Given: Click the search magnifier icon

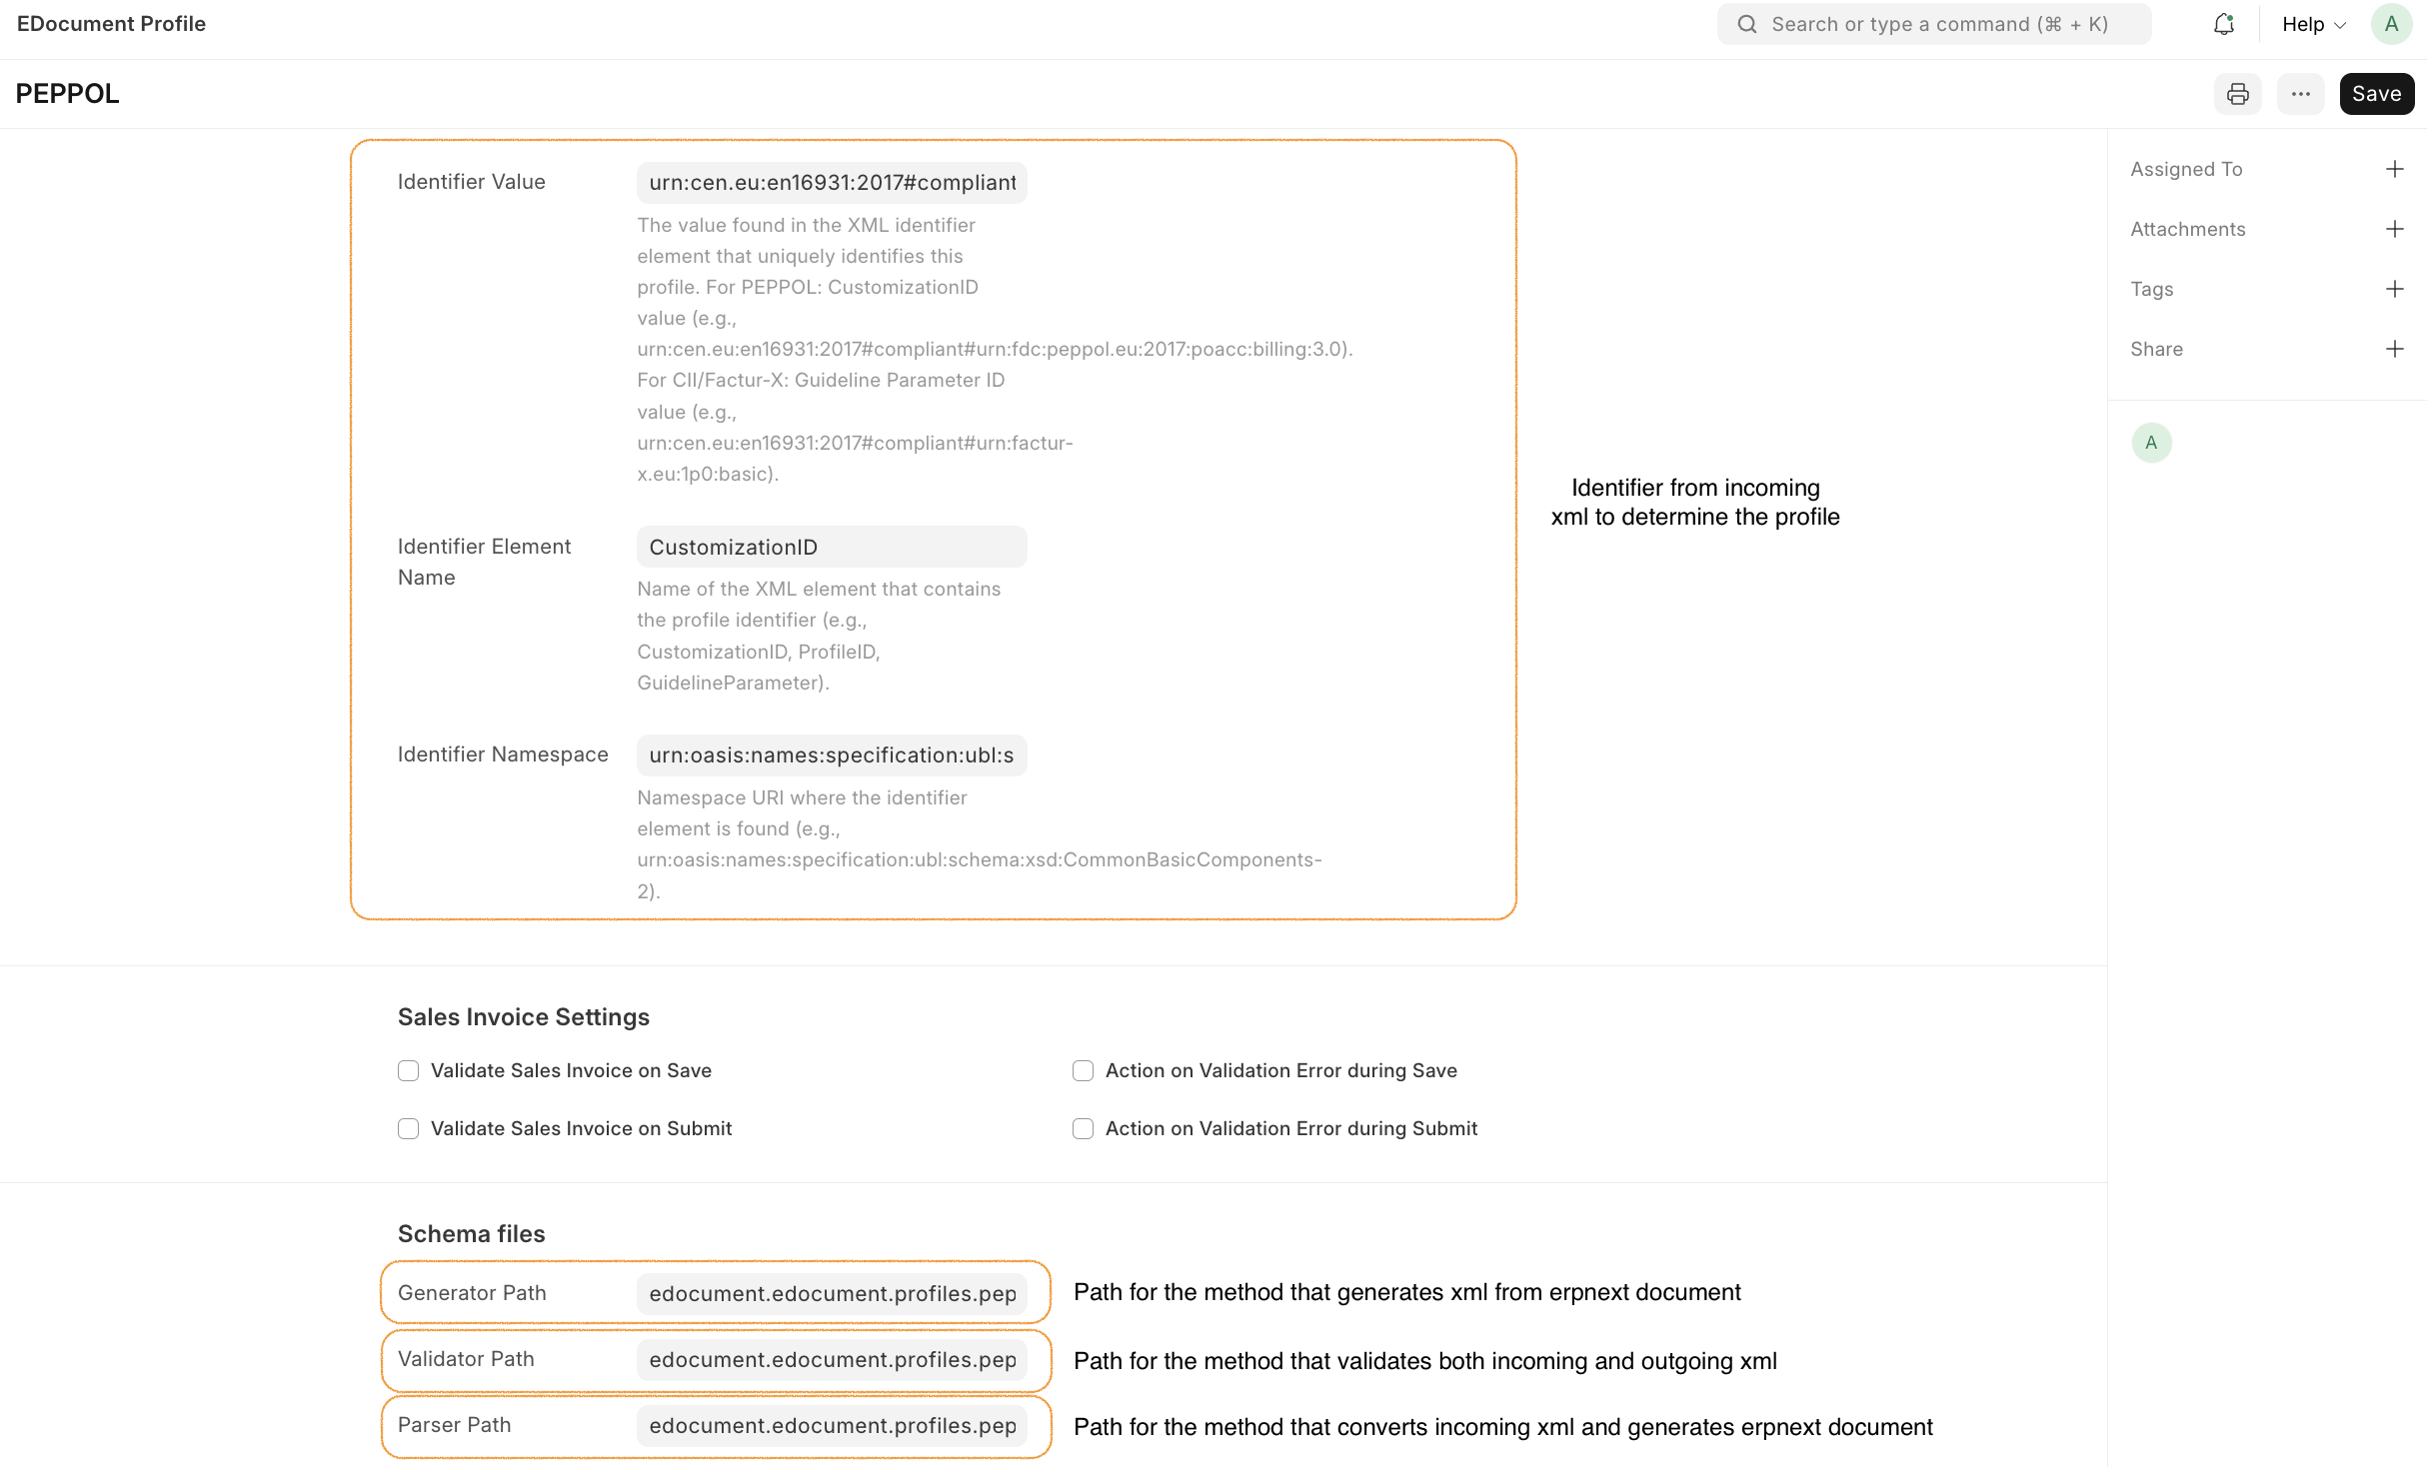Looking at the screenshot, I should [1746, 24].
